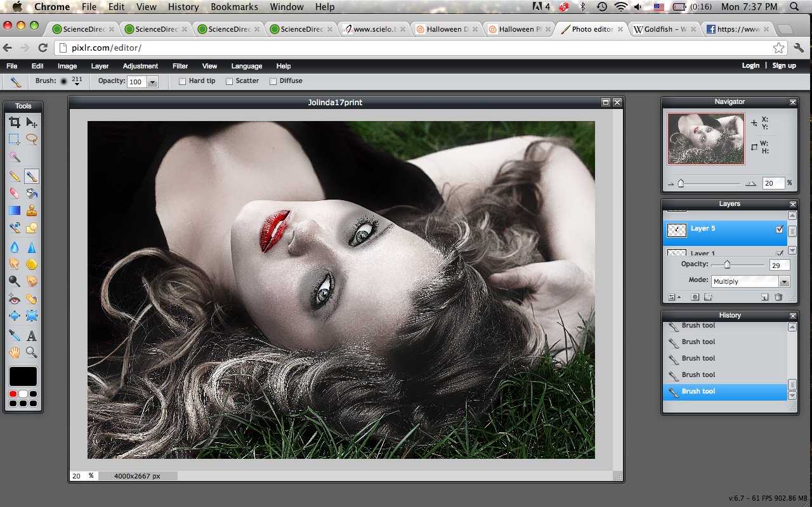Enable the Scatter checkbox

tap(230, 81)
